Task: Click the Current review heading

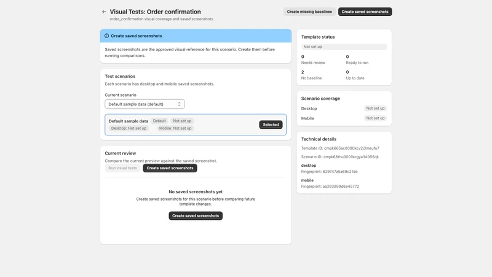Action: [120, 153]
